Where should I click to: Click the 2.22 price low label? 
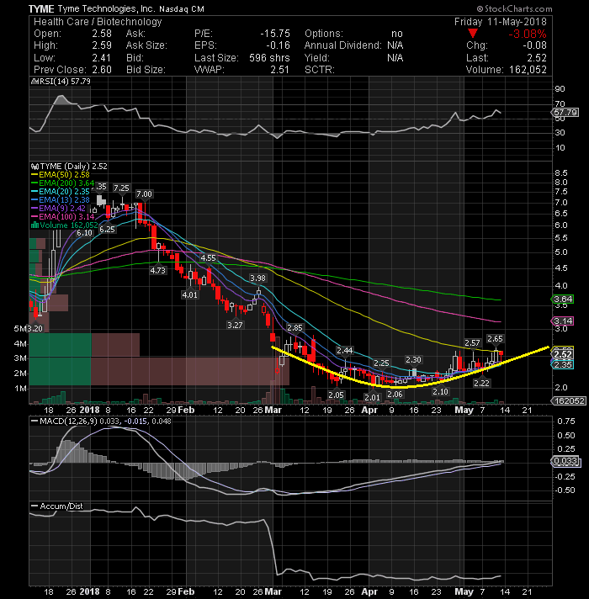481,383
